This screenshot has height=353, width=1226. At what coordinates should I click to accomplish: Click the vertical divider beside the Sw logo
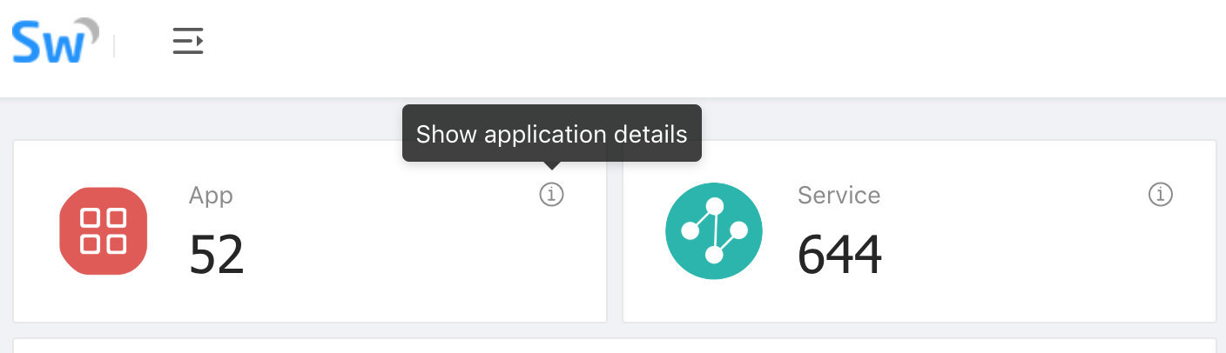[x=114, y=46]
